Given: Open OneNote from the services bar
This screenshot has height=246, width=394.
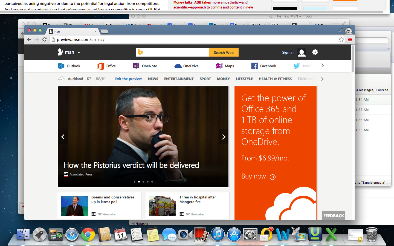Looking at the screenshot, I should tap(145, 66).
